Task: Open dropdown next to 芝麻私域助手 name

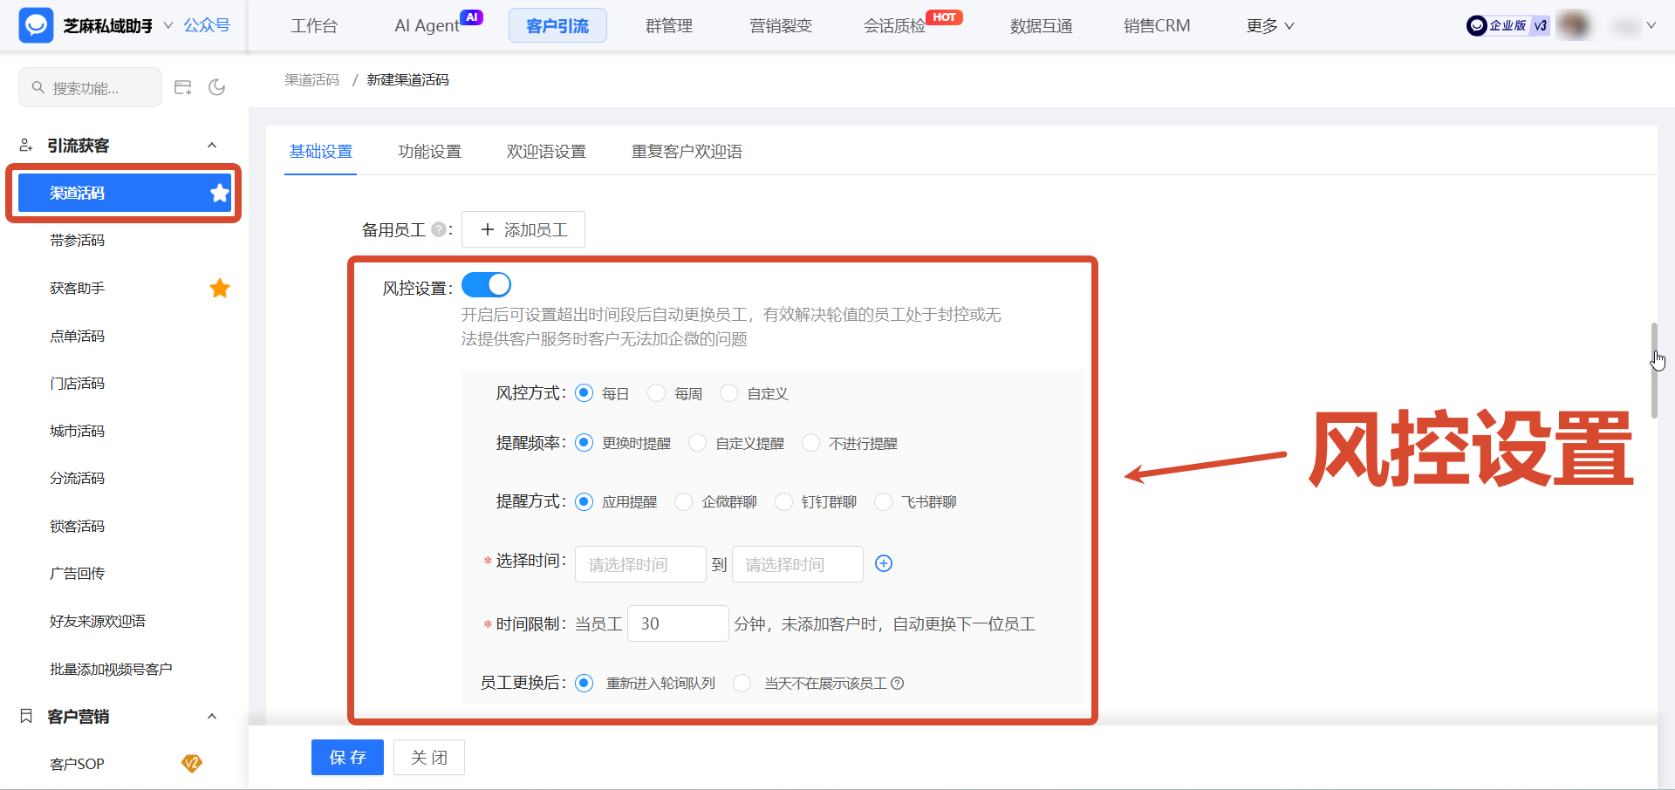Action: point(168,25)
